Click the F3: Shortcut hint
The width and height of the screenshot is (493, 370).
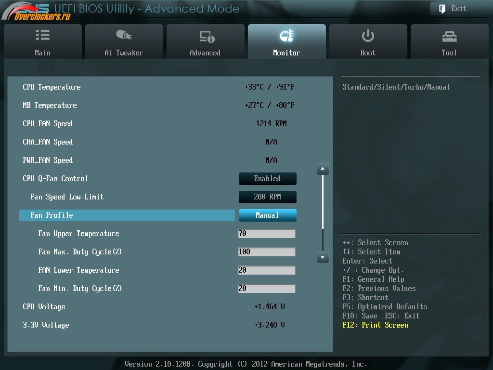[366, 298]
